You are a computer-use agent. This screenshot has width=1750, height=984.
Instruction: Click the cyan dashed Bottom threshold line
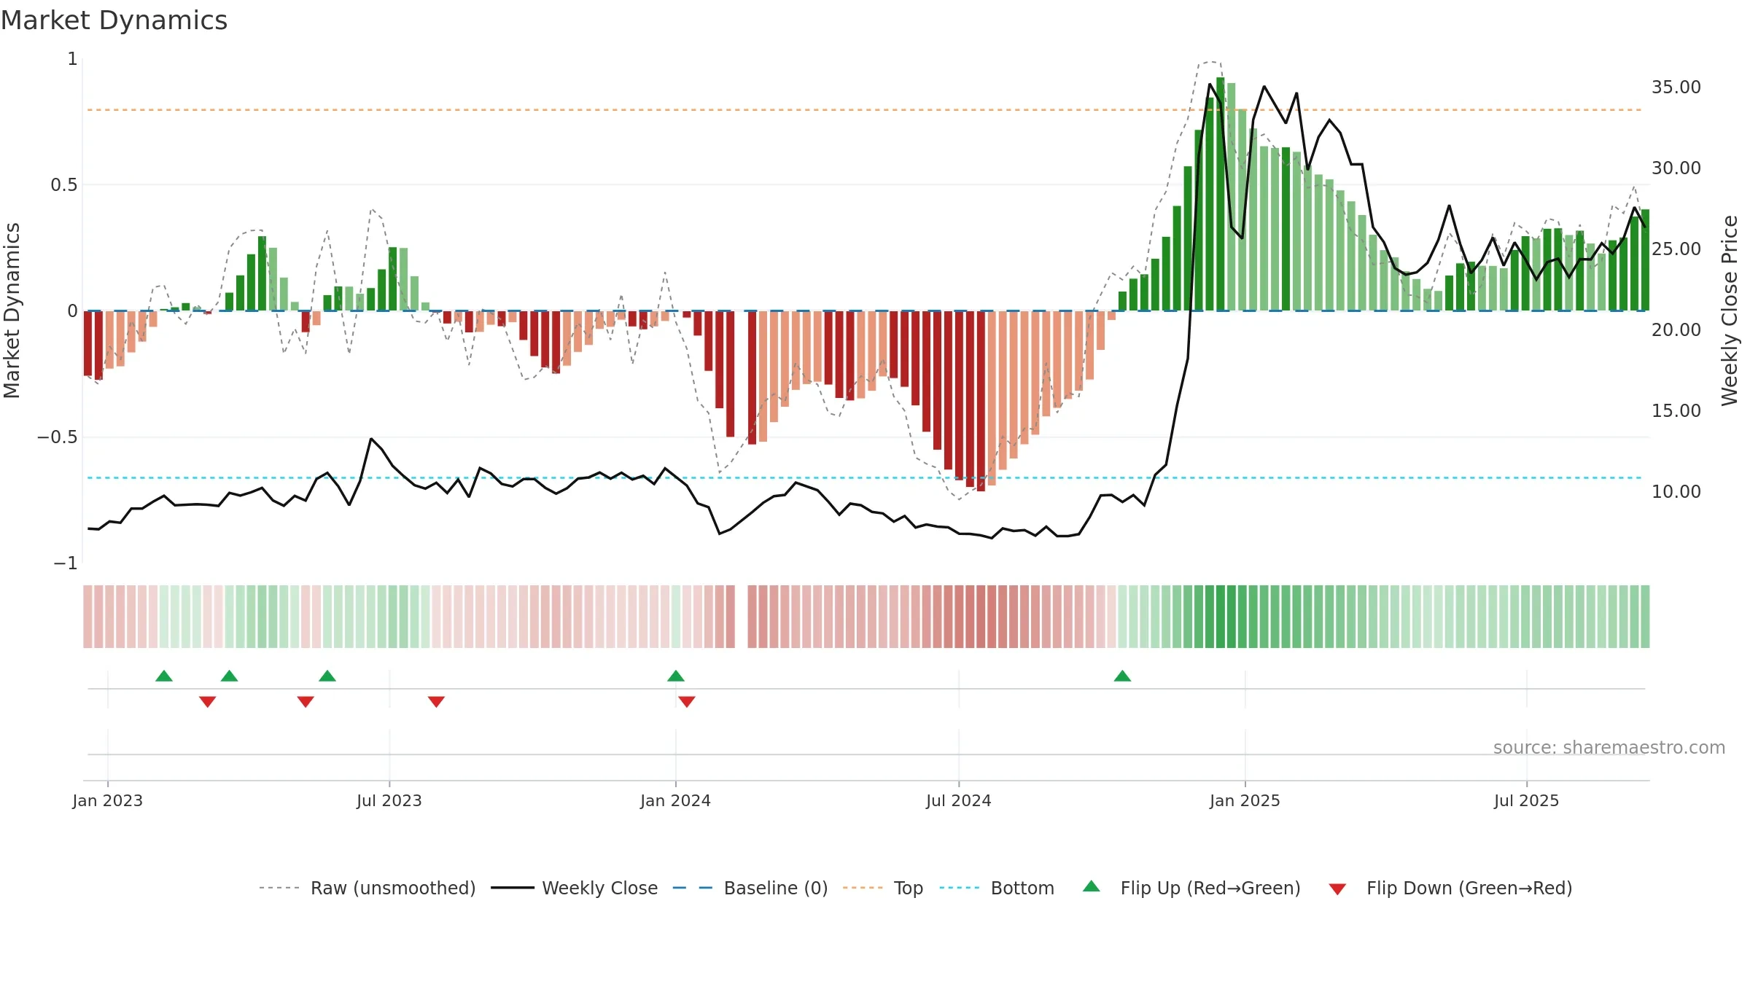(865, 478)
